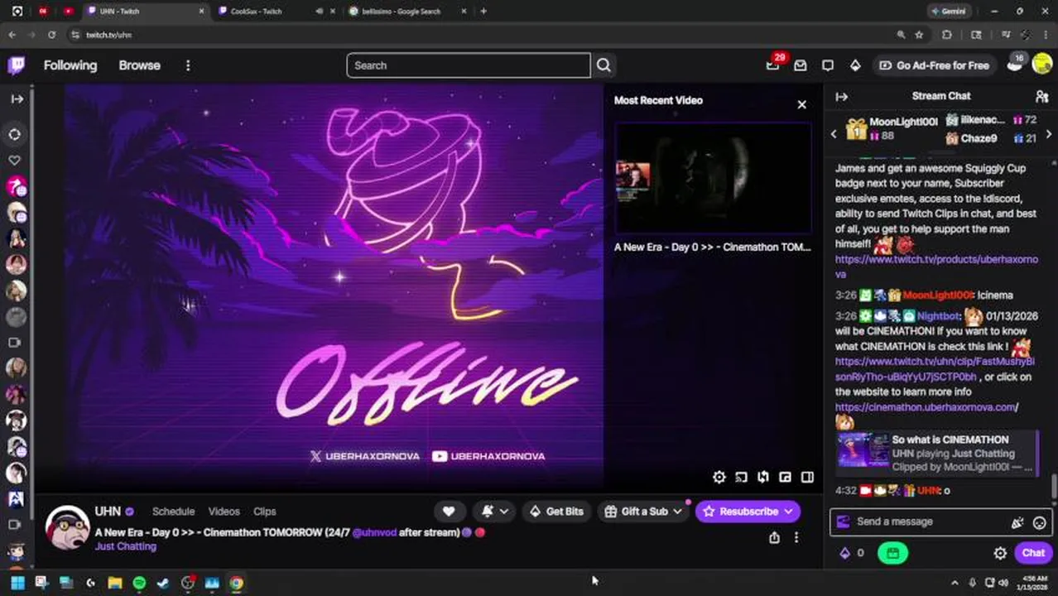Image resolution: width=1058 pixels, height=596 pixels.
Task: Toggle picture-in-picture mini player
Action: coord(785,477)
